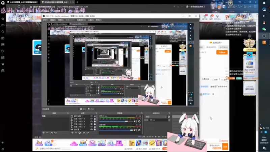Click the browser favorites star sidebar icon
The width and height of the screenshot is (270, 152).
click(x=3, y=19)
